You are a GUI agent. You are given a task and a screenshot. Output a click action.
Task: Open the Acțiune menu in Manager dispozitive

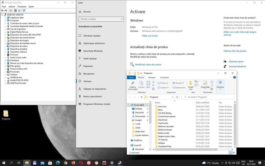pyautogui.click(x=12, y=7)
